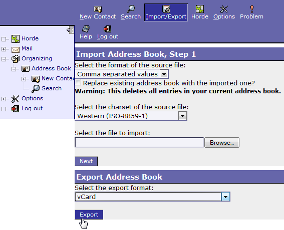
Task: Open the export format vCard dropdown
Action: (x=152, y=197)
